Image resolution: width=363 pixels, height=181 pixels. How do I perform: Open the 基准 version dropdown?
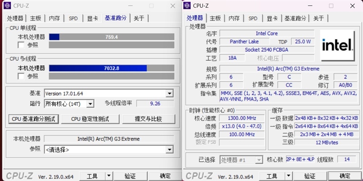point(170,93)
